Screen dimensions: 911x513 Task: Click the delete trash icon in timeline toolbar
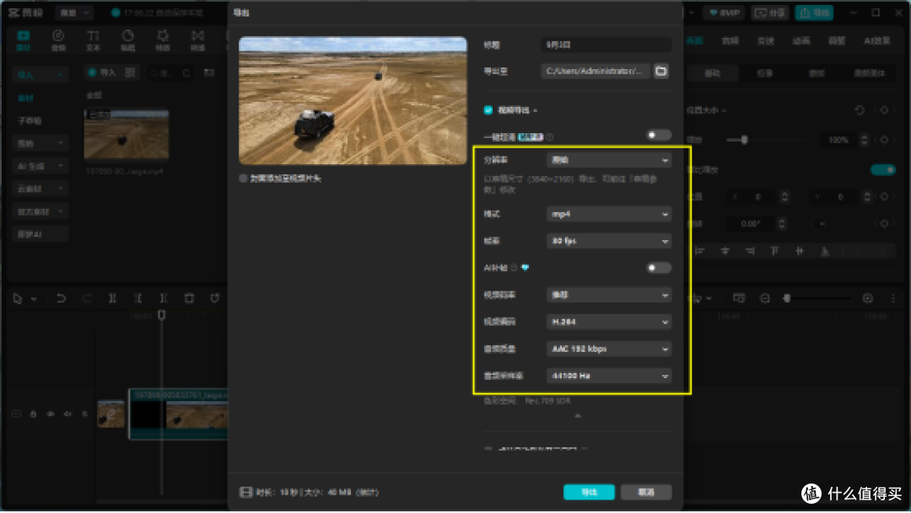click(189, 298)
